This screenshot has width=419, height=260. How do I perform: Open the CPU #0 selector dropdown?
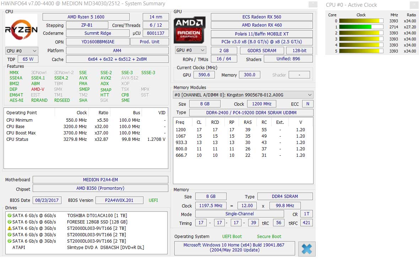pyautogui.click(x=22, y=51)
